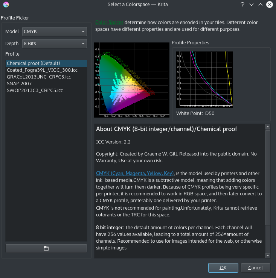Click the tone response curve graph
Screen dimensions: 276x278
pos(204,79)
